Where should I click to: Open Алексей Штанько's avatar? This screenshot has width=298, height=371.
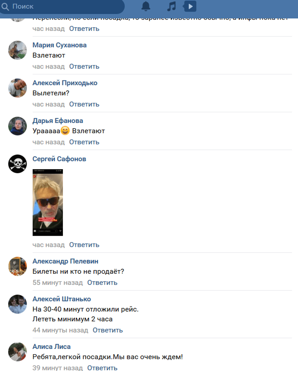coord(18,304)
